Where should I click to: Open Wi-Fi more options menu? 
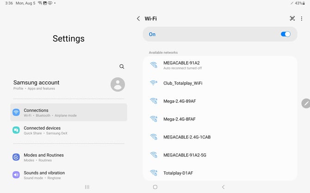click(x=302, y=18)
